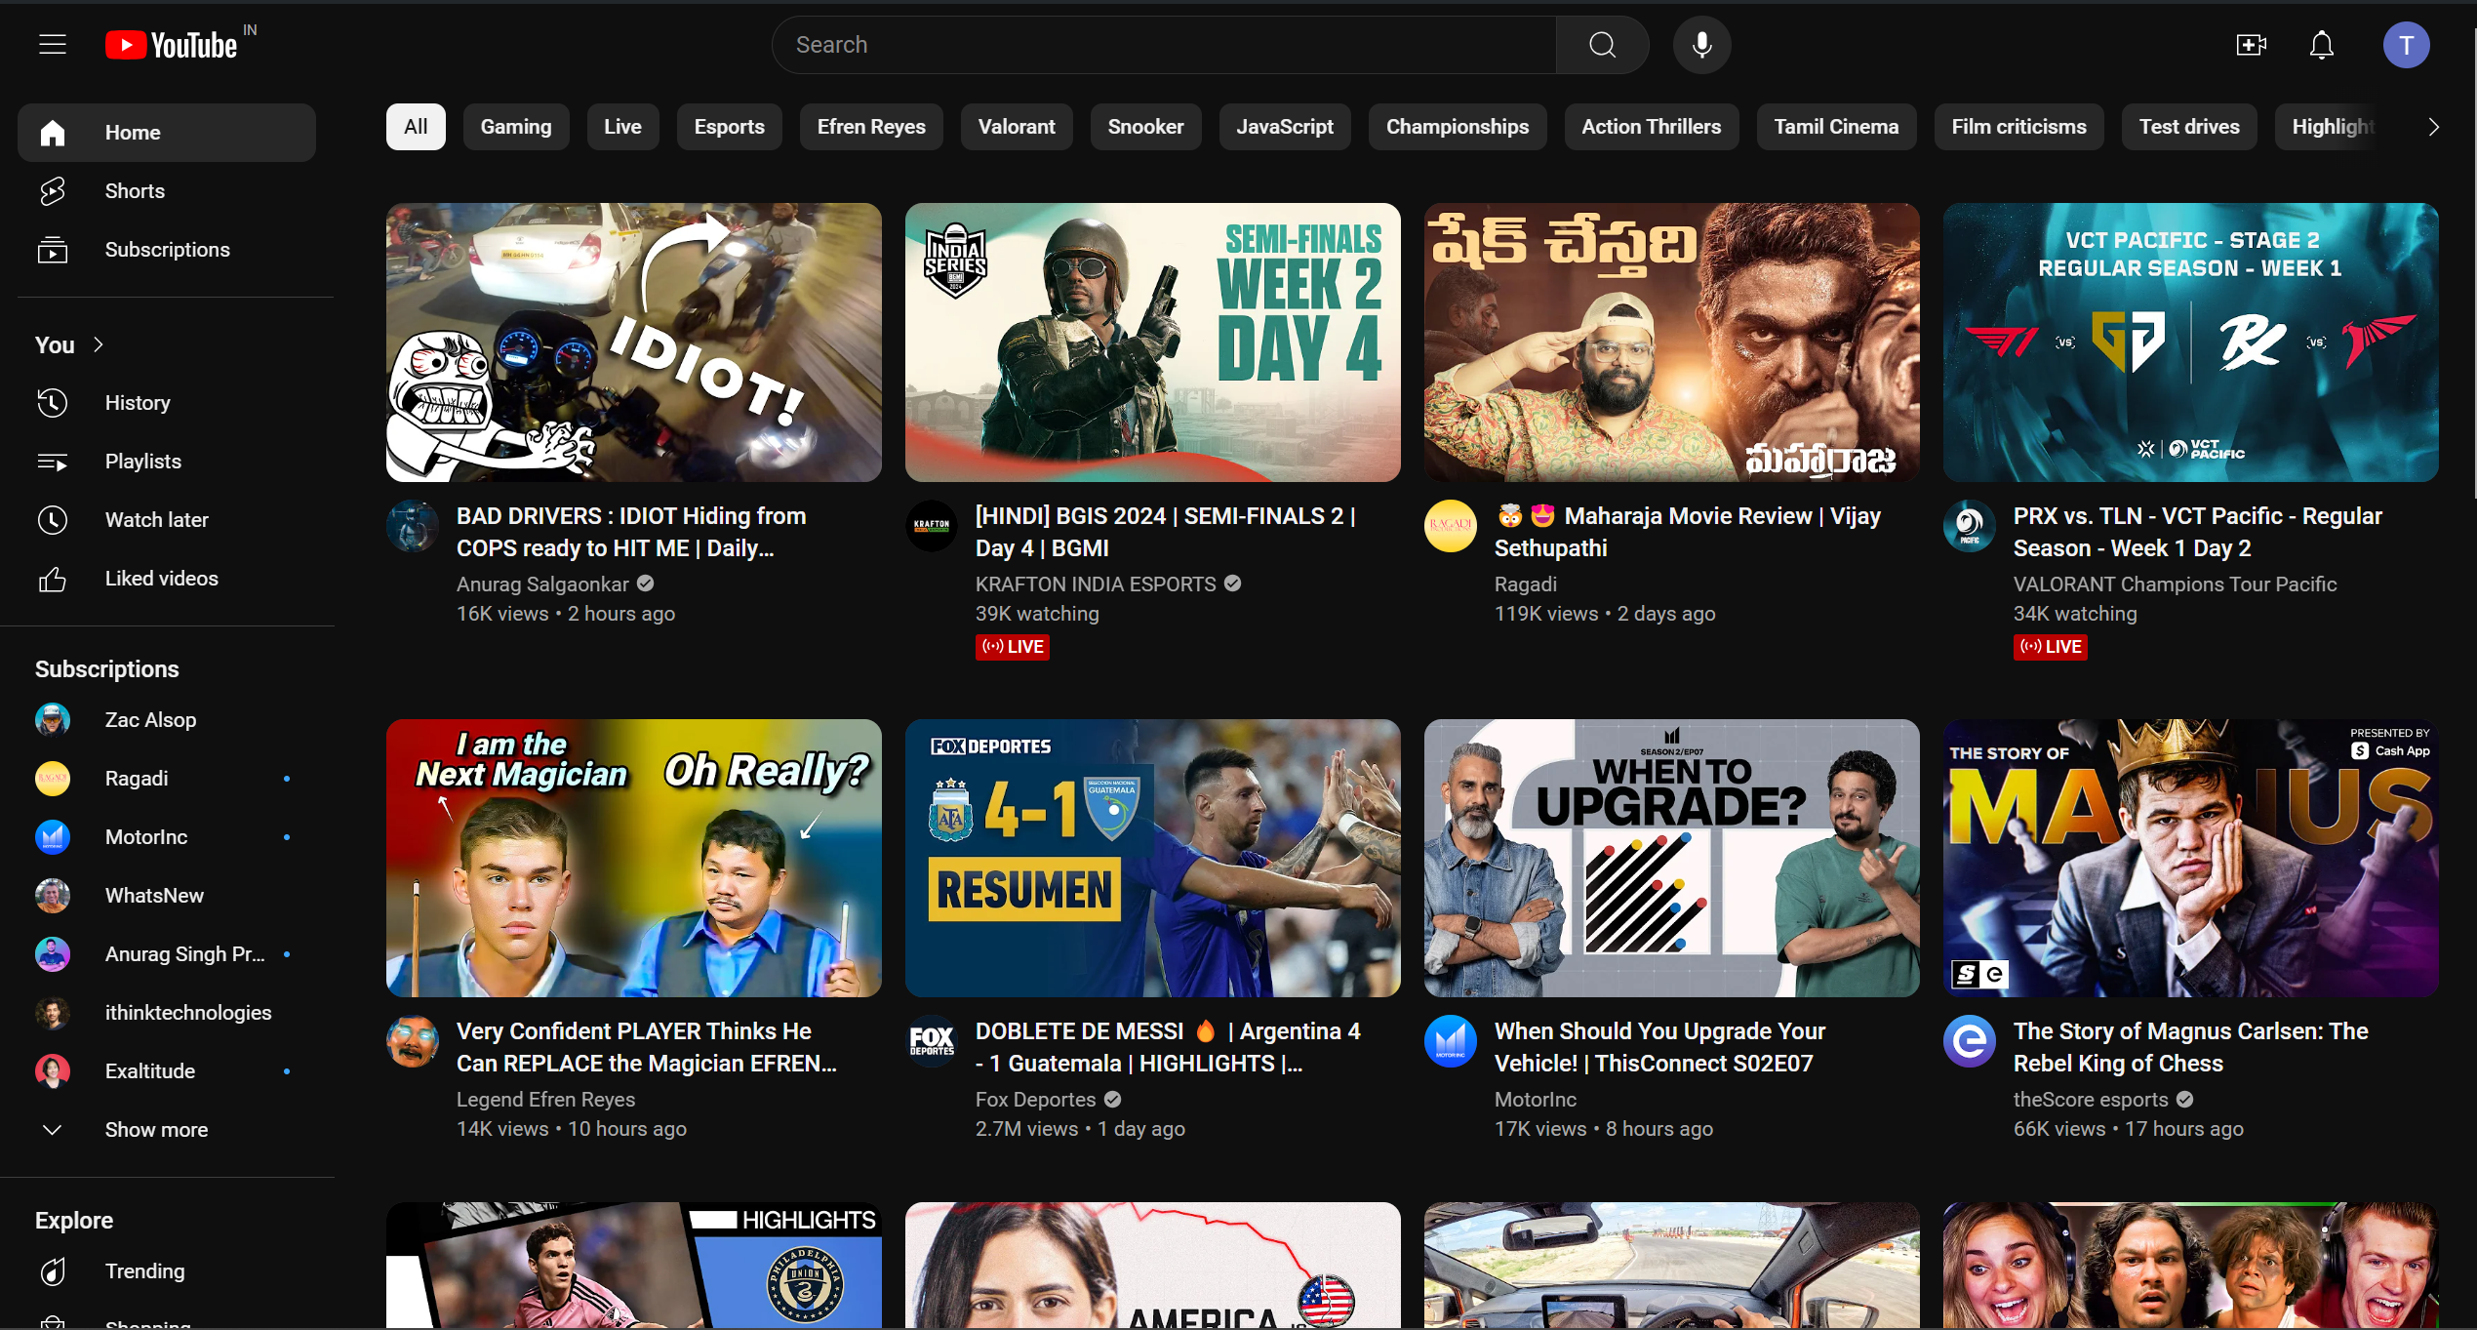Open Ragadi avatar beside Maharaja review

[1451, 526]
